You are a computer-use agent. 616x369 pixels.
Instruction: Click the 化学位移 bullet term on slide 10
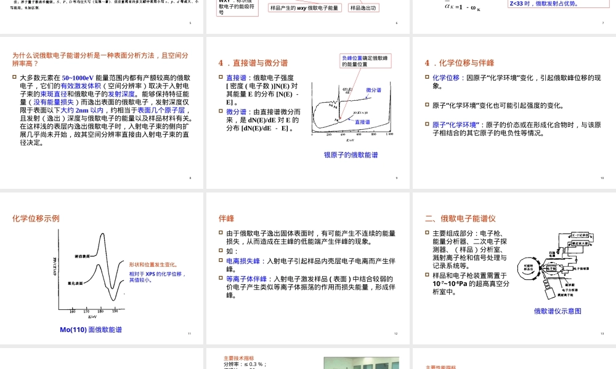coord(446,77)
